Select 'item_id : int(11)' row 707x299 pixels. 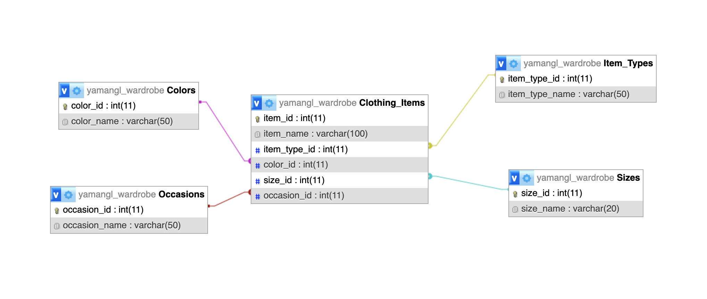point(340,118)
